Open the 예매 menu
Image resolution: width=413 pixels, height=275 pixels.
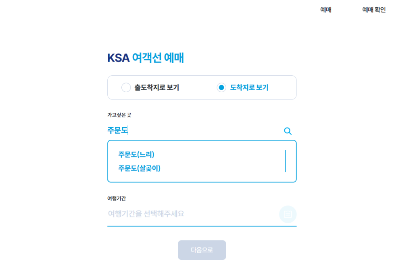[x=326, y=10]
